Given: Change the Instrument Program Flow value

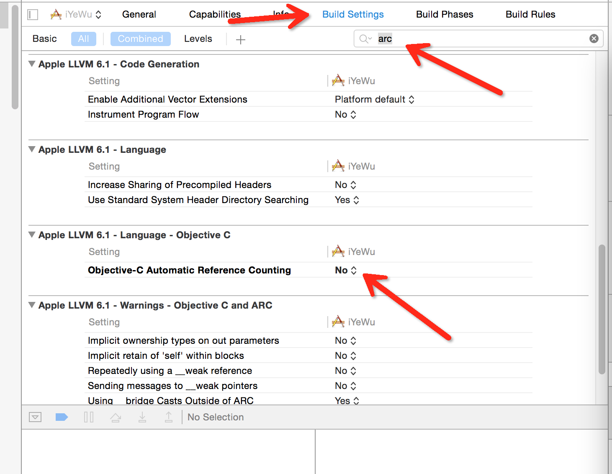Looking at the screenshot, I should coord(346,115).
